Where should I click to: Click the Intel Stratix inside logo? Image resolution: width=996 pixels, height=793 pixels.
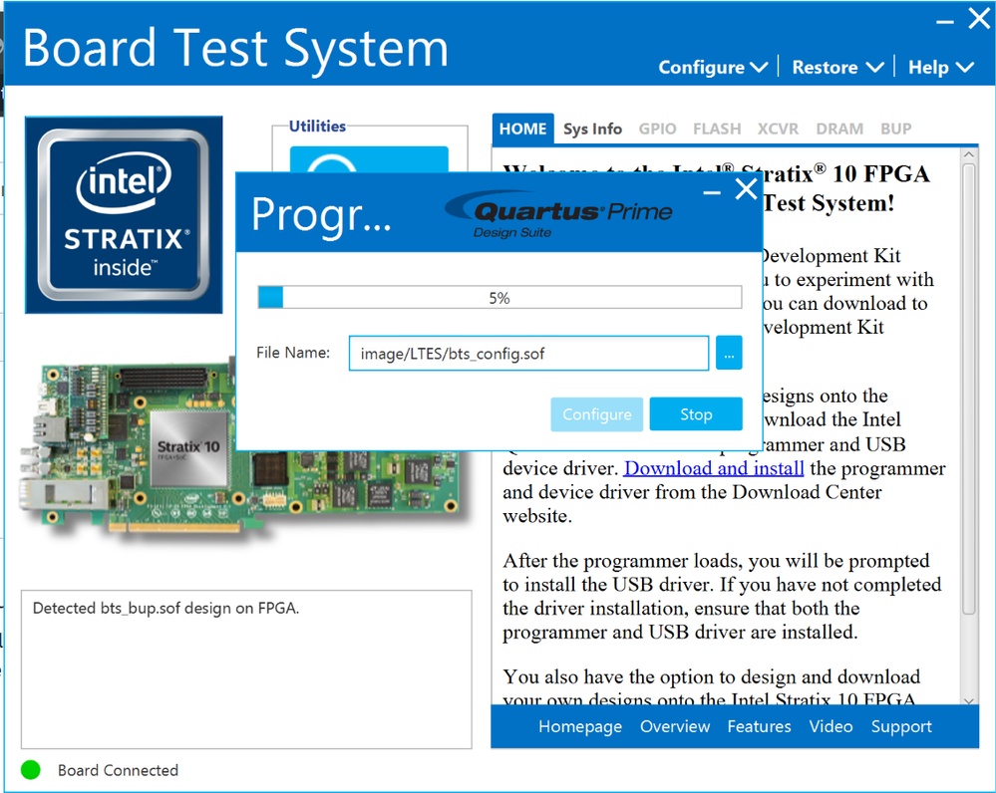click(124, 214)
